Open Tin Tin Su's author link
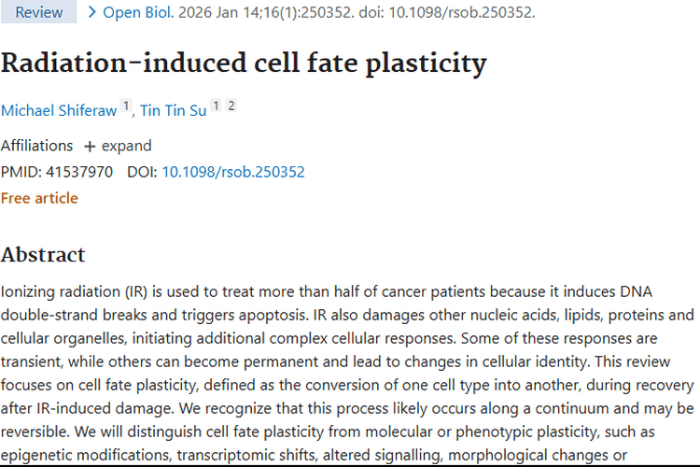The height and width of the screenshot is (467, 700). coord(173,110)
